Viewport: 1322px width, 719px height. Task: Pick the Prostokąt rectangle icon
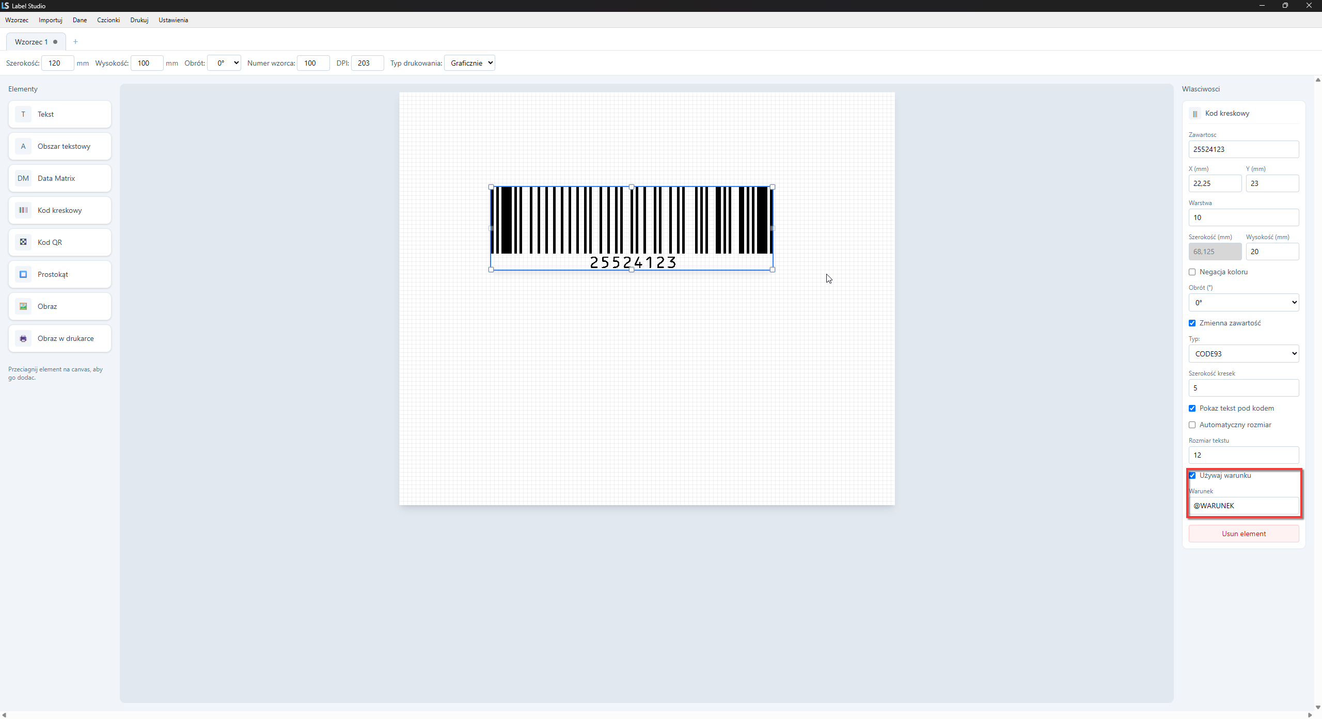[x=23, y=274]
